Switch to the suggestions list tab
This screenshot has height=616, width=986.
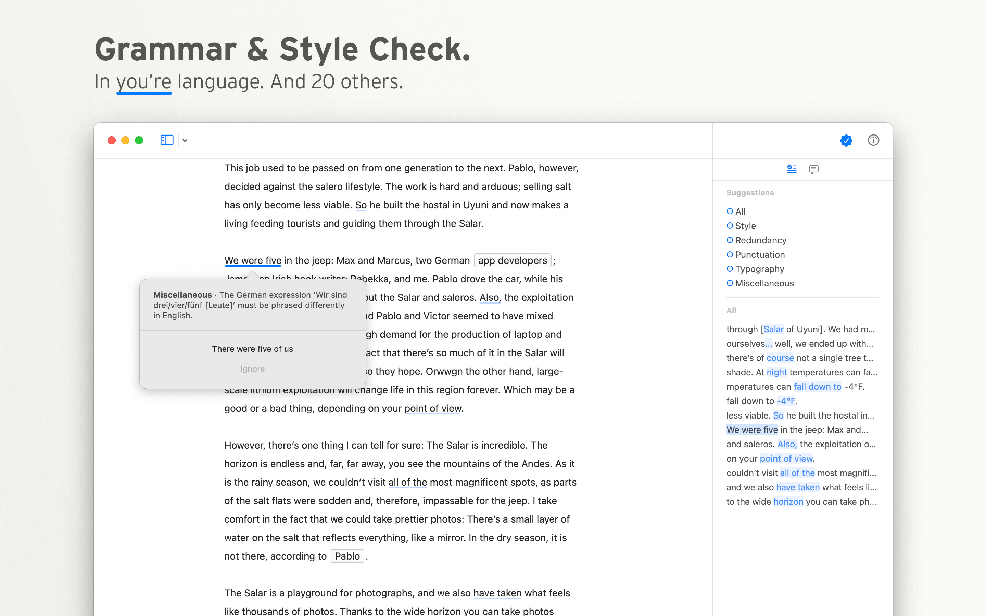pyautogui.click(x=792, y=169)
